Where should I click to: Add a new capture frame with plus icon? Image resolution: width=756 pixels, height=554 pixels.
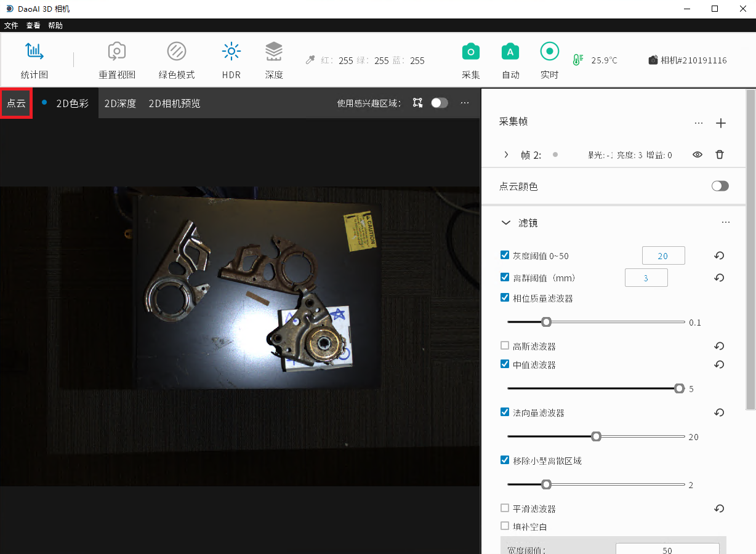tap(721, 123)
